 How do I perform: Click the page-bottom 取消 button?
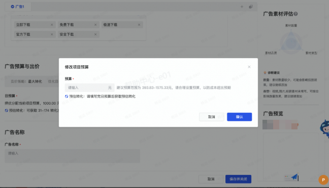pyautogui.click(x=211, y=179)
